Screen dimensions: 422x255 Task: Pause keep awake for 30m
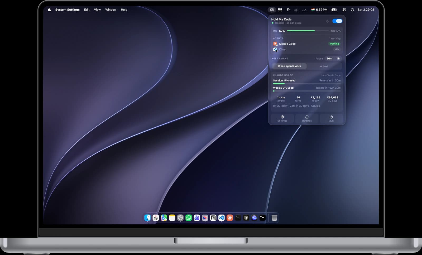tap(329, 59)
